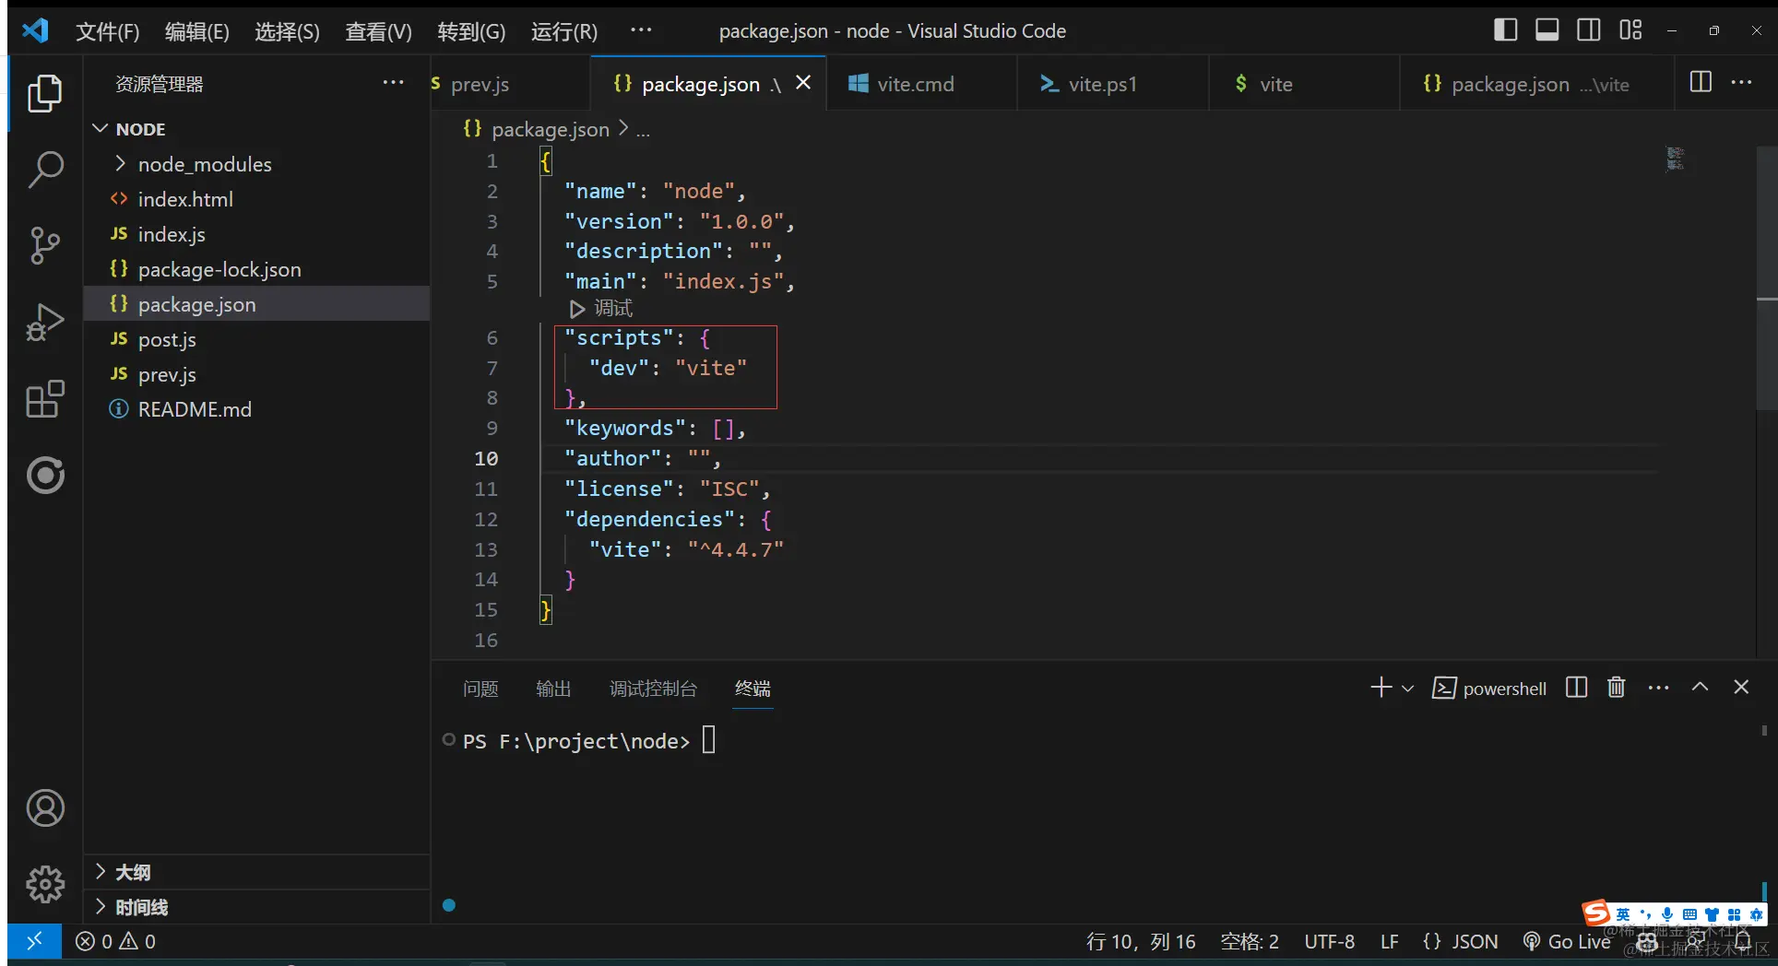
Task: Change encoding via UTF-8 indicator
Action: [1329, 941]
